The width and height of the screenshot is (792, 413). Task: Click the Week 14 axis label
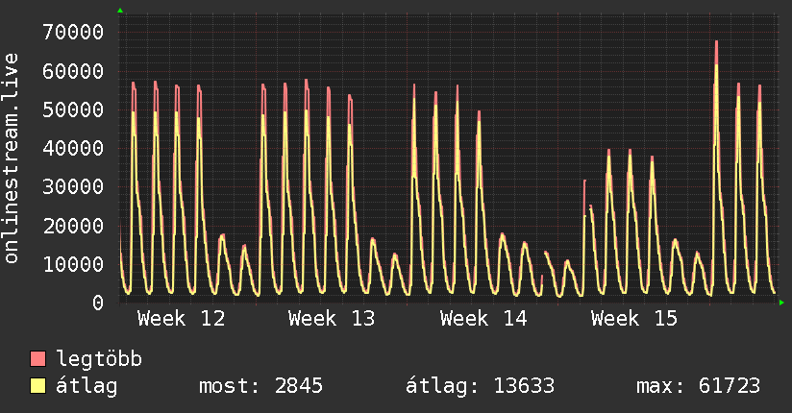[x=483, y=319]
